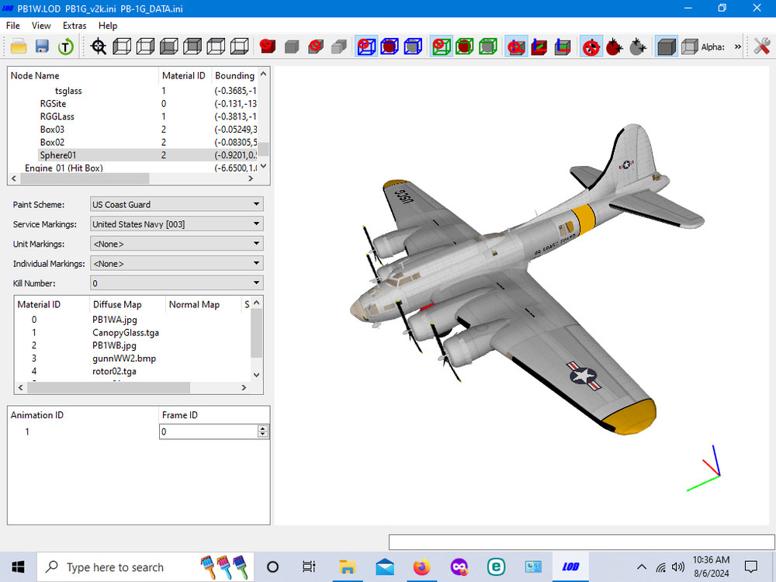
Task: Open Firefox from the taskbar
Action: click(x=421, y=567)
